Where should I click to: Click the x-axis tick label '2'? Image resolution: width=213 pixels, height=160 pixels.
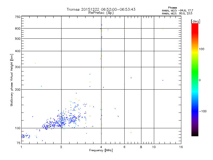[x=61, y=147]
